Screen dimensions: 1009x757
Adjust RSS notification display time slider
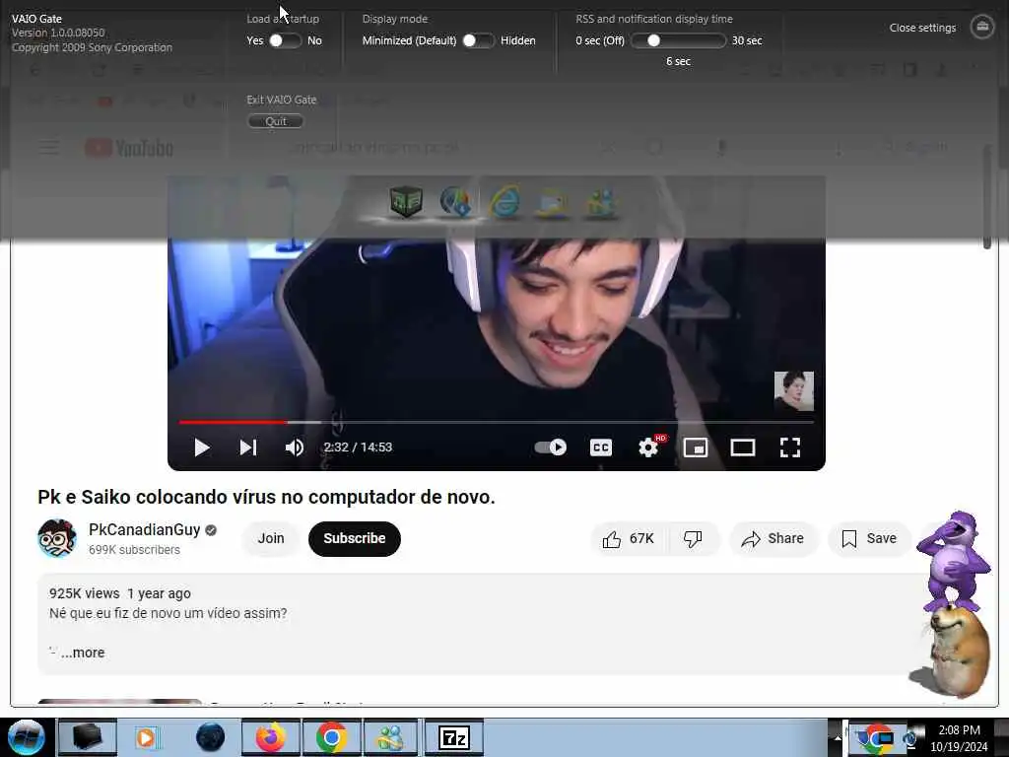coord(678,40)
